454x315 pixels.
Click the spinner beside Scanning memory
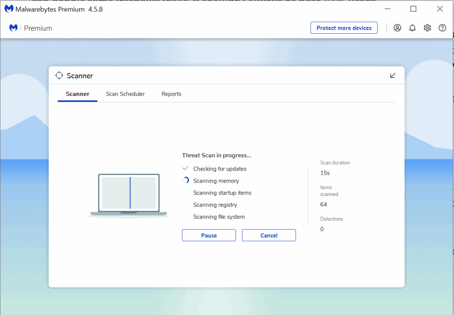click(x=186, y=180)
